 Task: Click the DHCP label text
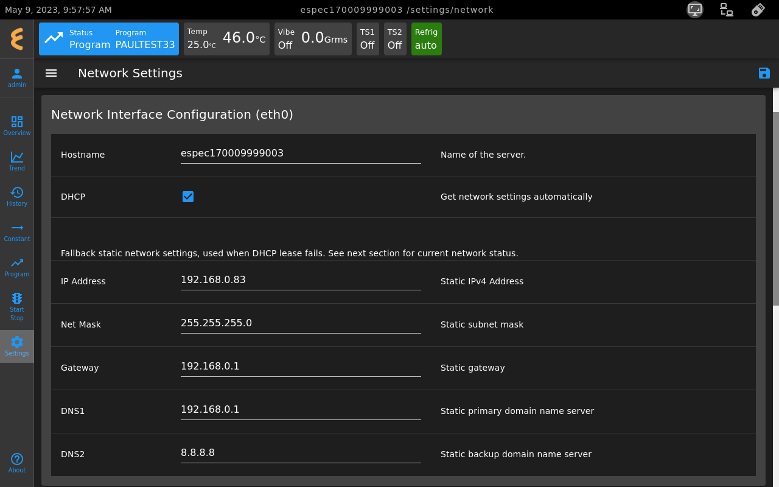click(x=73, y=197)
